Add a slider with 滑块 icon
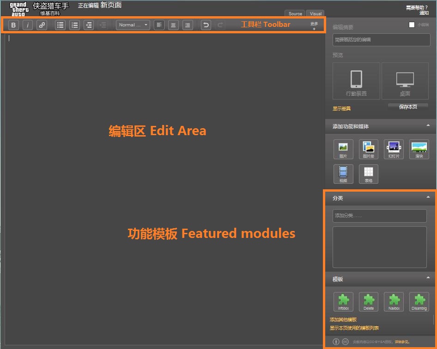This screenshot has width=437, height=349. point(419,150)
